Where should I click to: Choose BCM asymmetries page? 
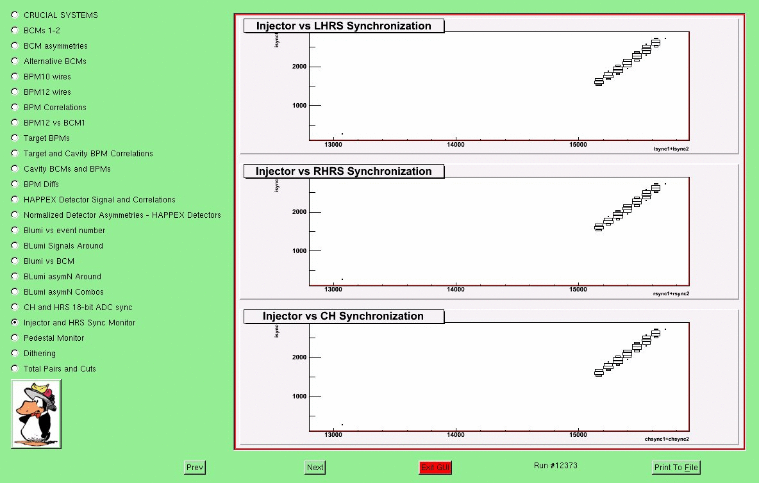tap(15, 46)
